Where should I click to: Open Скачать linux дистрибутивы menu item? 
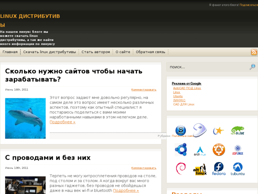coord(50,52)
